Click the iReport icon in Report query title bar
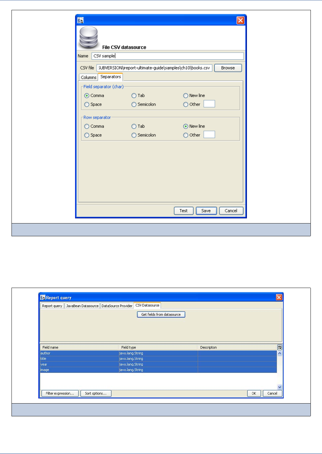This screenshot has height=454, width=322. pyautogui.click(x=43, y=298)
